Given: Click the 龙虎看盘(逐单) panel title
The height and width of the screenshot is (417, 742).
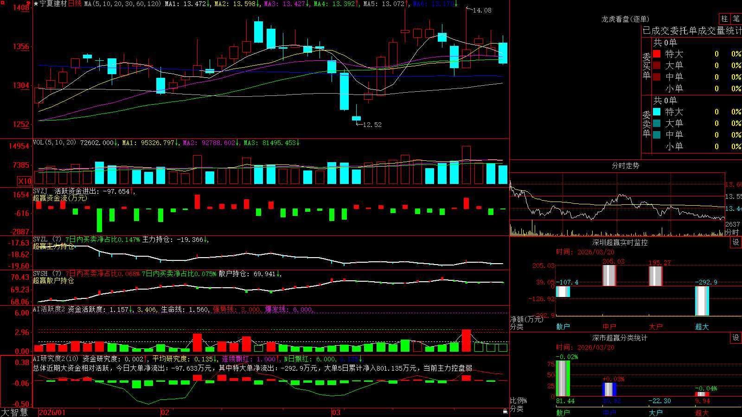Looking at the screenshot, I should (626, 19).
